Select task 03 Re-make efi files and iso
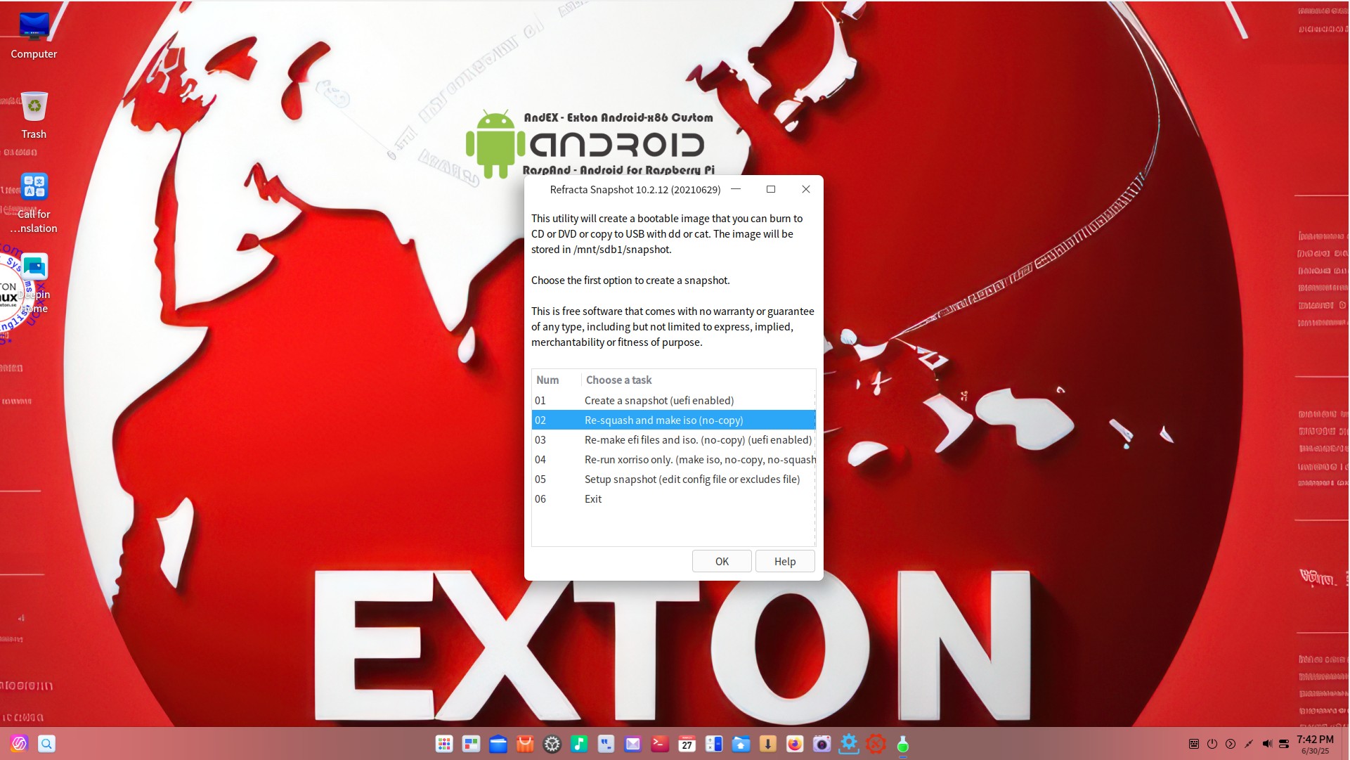1350x760 pixels. pos(673,439)
